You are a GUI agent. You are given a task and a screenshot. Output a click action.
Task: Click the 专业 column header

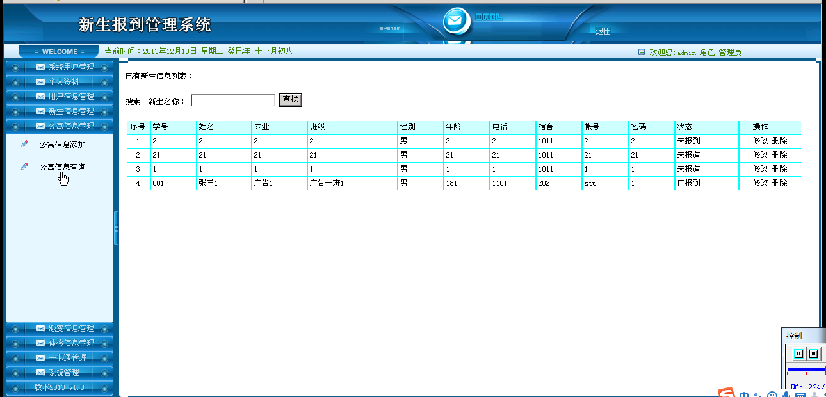(279, 127)
